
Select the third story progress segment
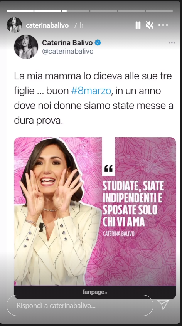click(x=76, y=11)
